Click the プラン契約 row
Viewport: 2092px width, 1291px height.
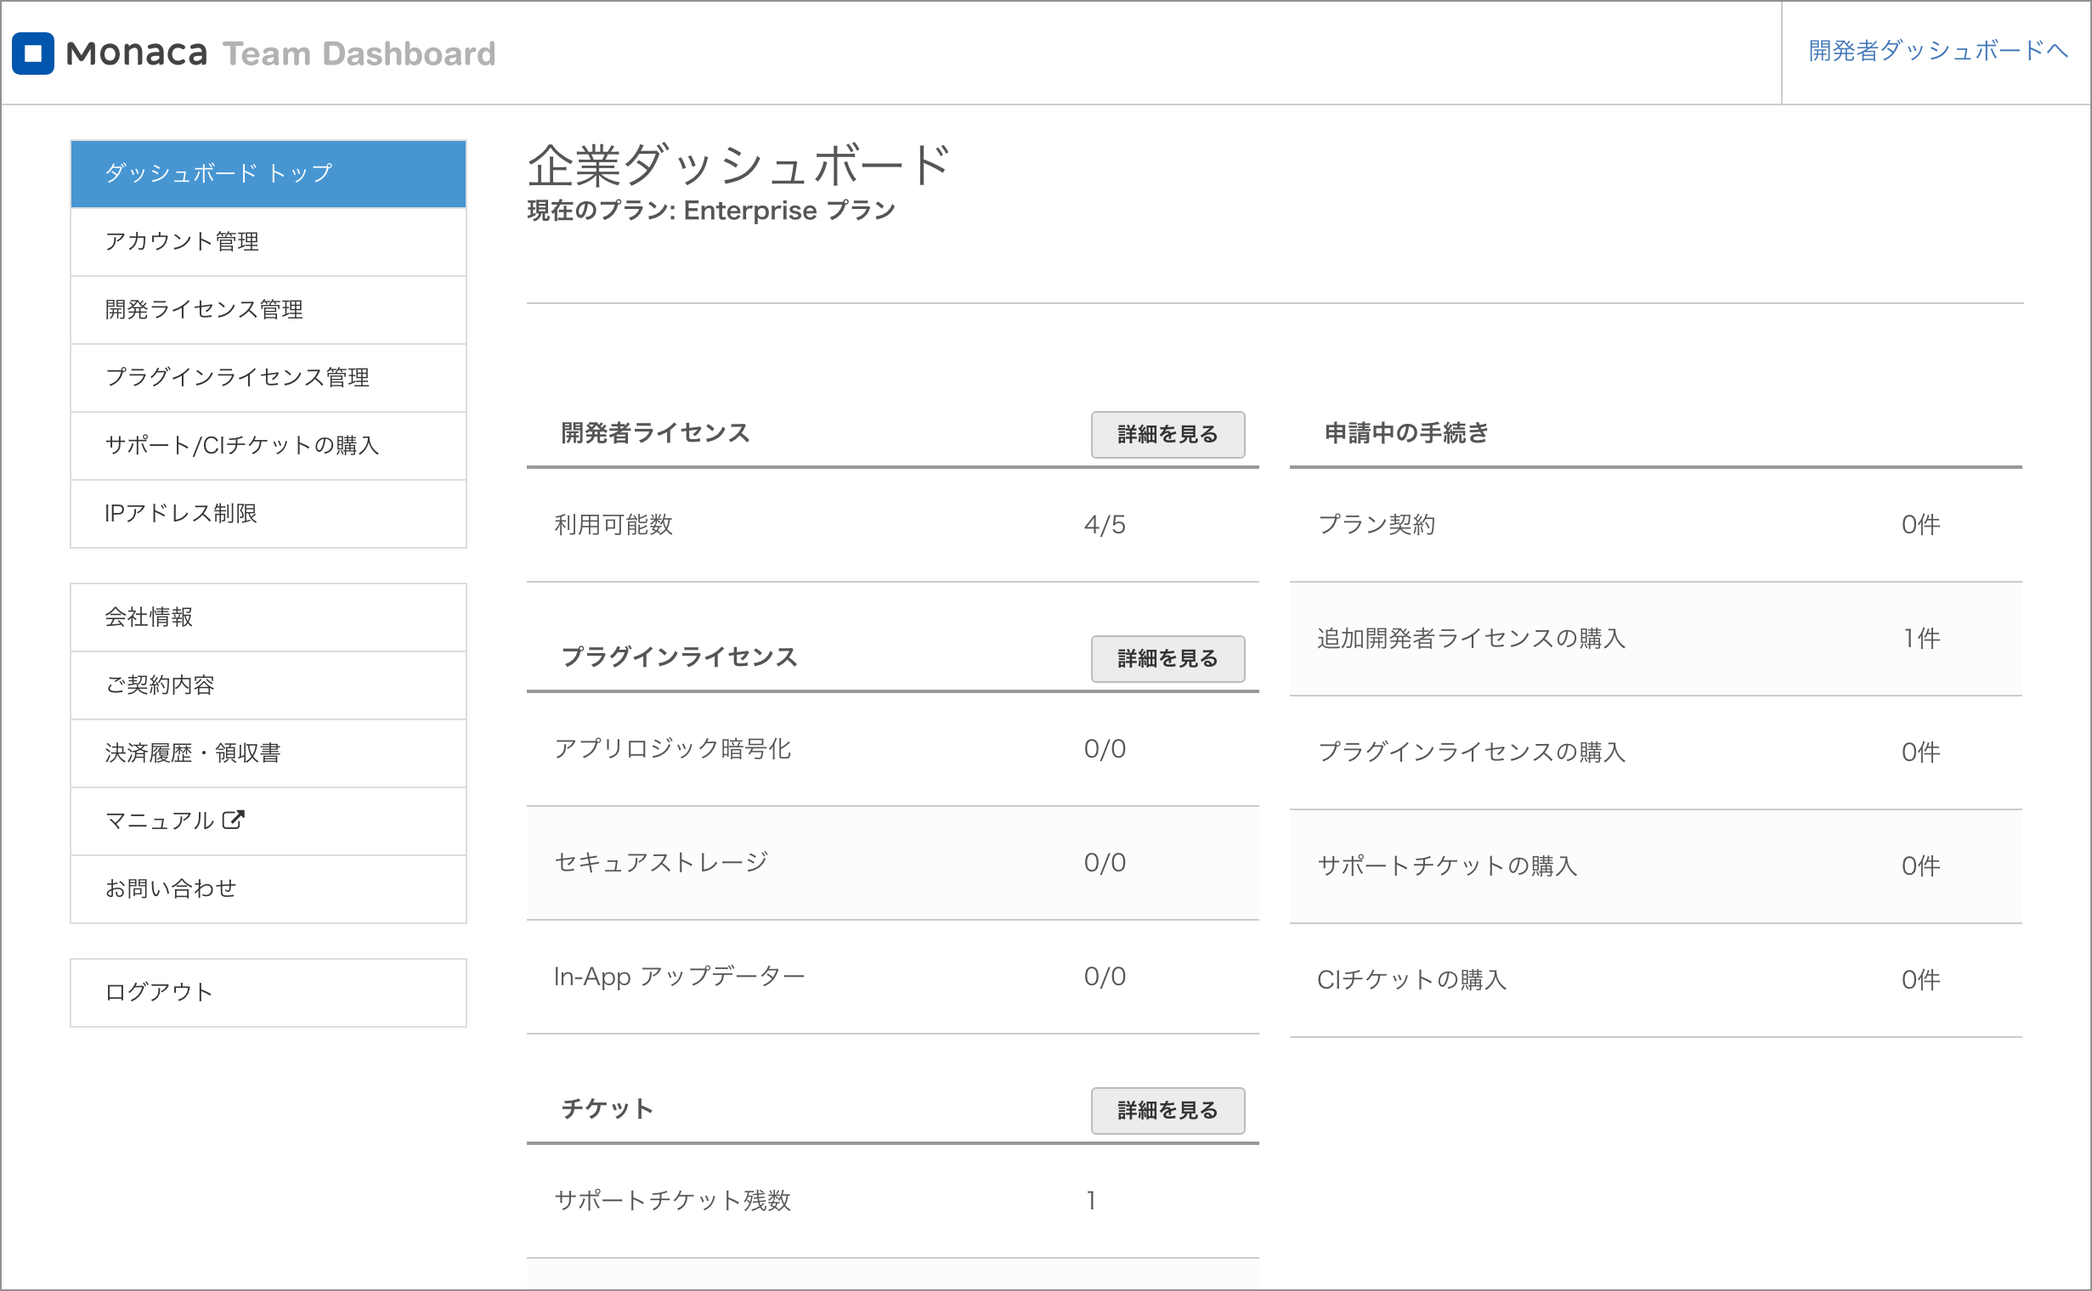pos(1655,525)
